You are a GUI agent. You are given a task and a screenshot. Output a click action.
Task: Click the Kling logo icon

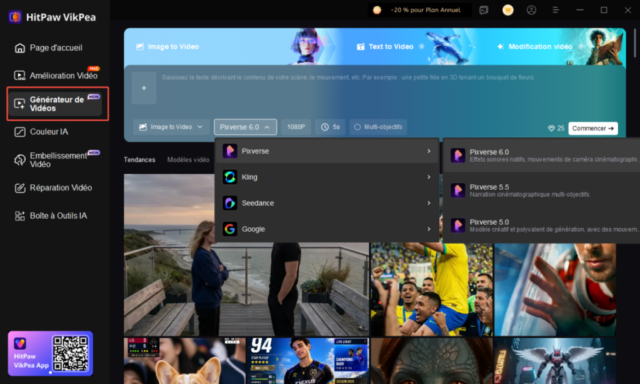[230, 177]
